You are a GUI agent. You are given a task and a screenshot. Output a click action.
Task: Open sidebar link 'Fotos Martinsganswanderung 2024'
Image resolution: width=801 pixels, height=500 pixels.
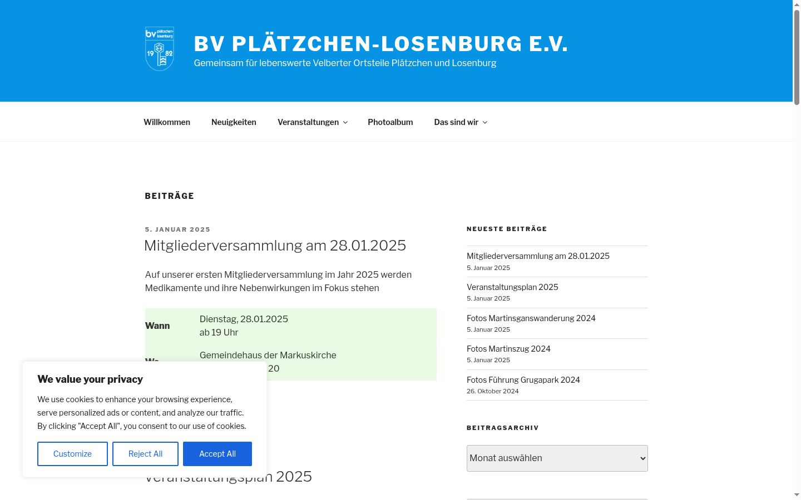(531, 318)
